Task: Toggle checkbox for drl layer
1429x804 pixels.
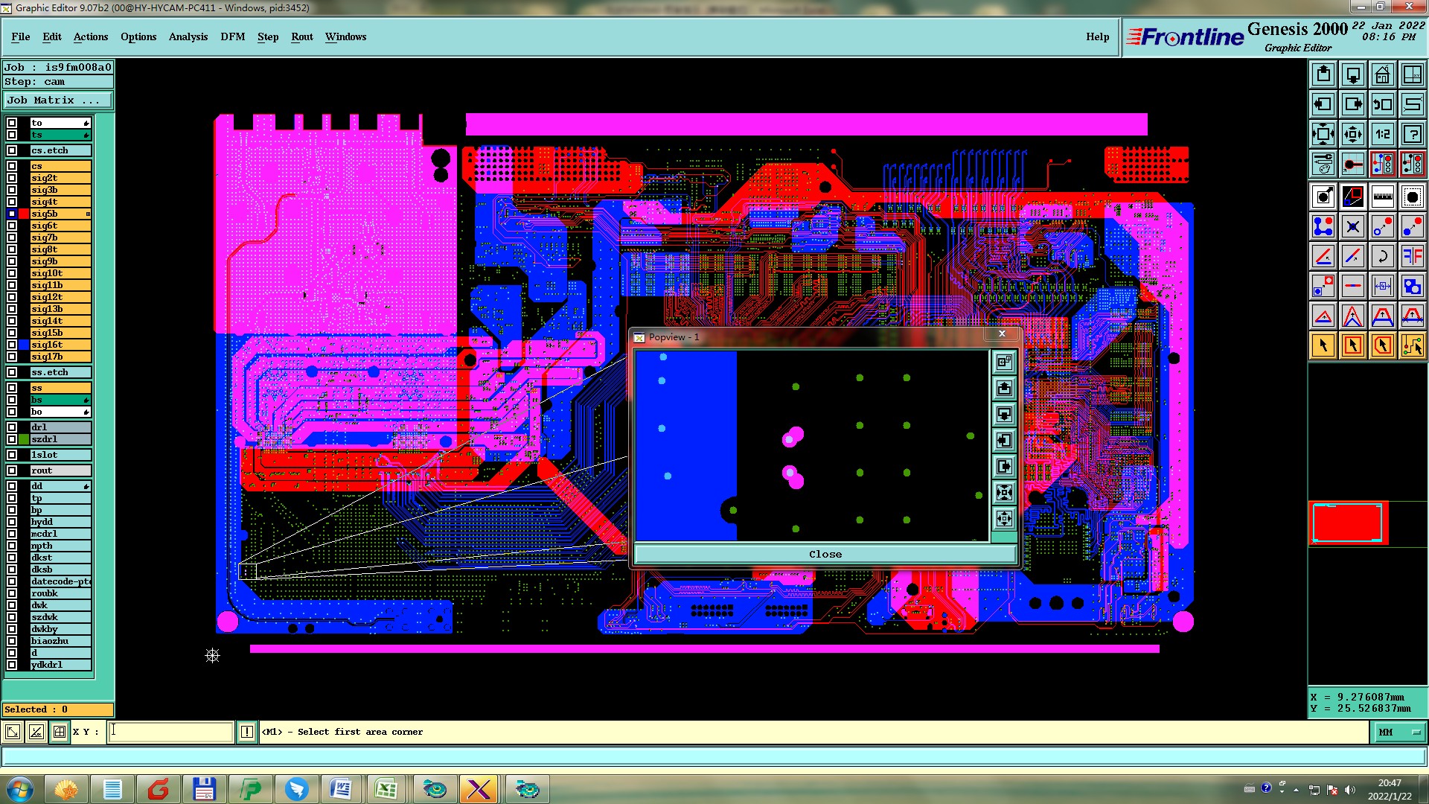Action: pyautogui.click(x=12, y=427)
